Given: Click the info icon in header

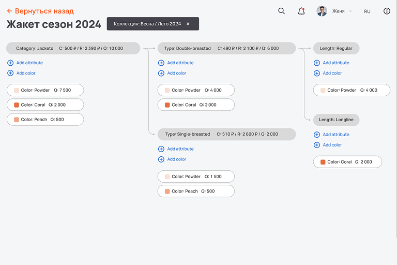Looking at the screenshot, I should (387, 11).
